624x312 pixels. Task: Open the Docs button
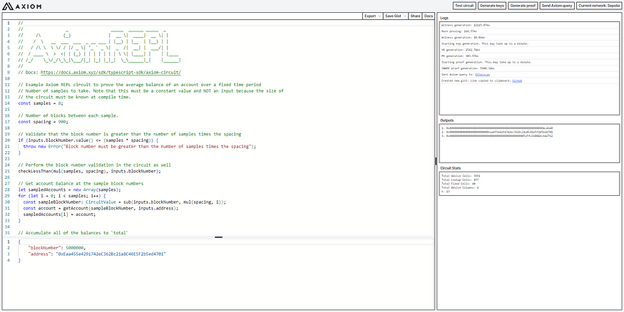pyautogui.click(x=428, y=16)
